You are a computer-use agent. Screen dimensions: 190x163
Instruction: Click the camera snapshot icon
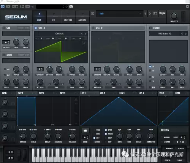coord(71,6)
